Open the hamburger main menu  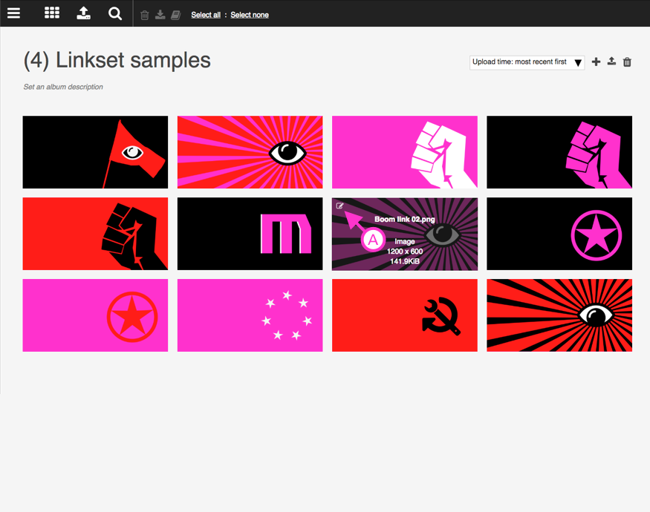13,13
